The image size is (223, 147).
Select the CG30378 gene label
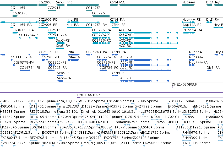20,13
